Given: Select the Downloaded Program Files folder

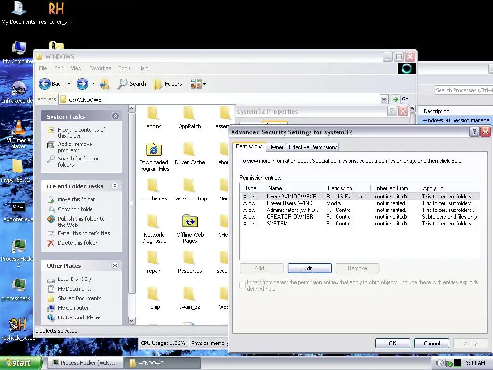Looking at the screenshot, I should coord(154,157).
